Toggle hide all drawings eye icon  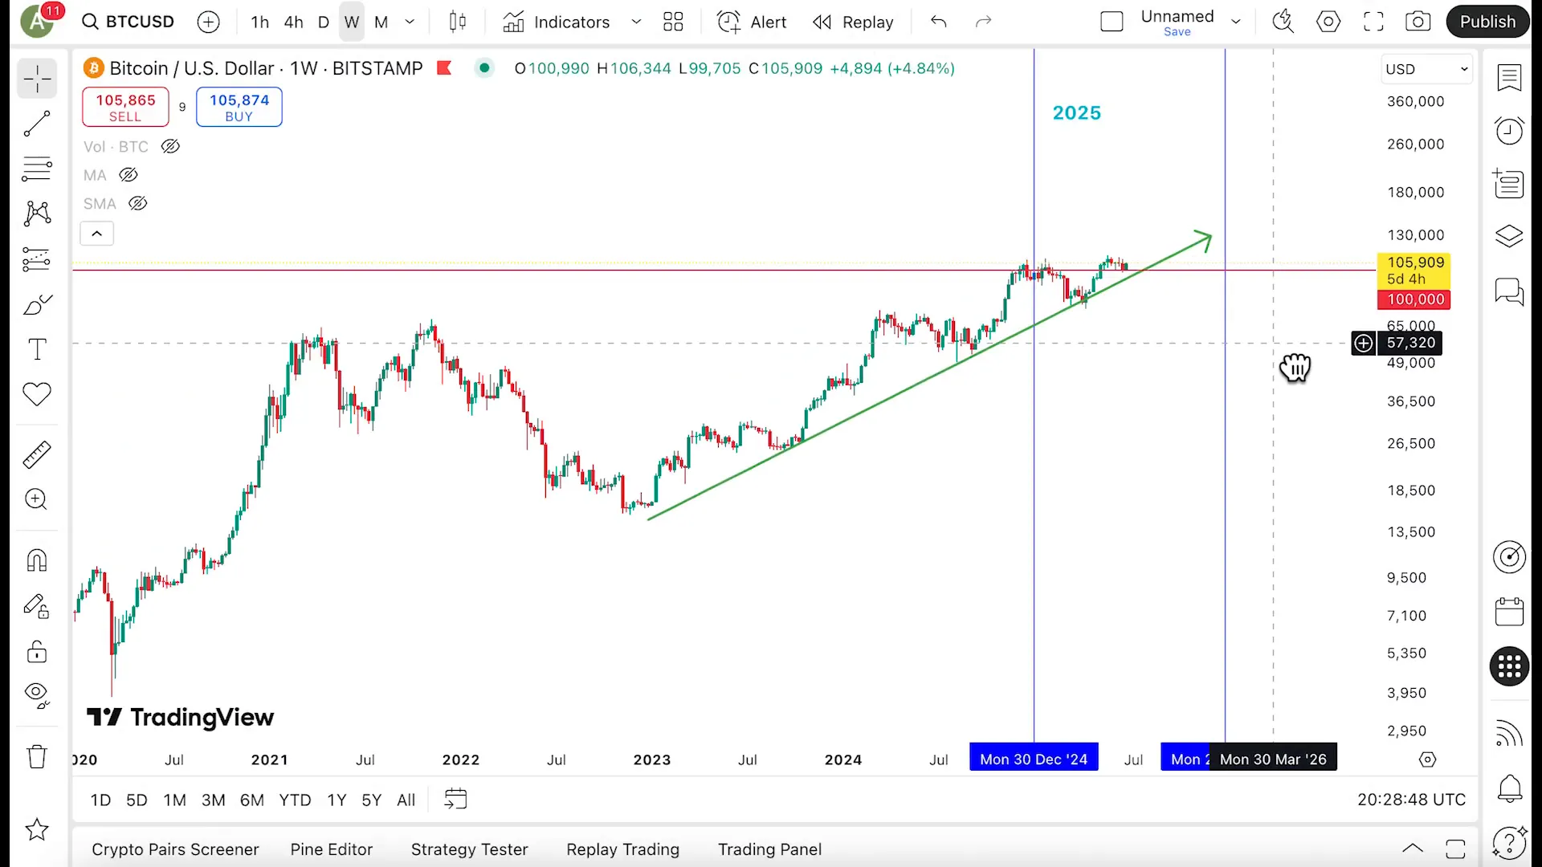coord(37,695)
